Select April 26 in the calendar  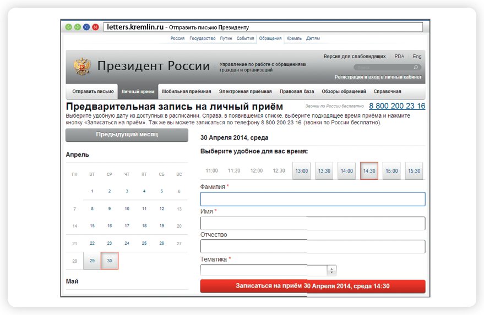162,243
